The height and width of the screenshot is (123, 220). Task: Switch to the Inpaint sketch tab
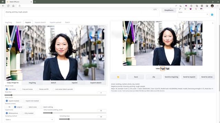[40, 22]
